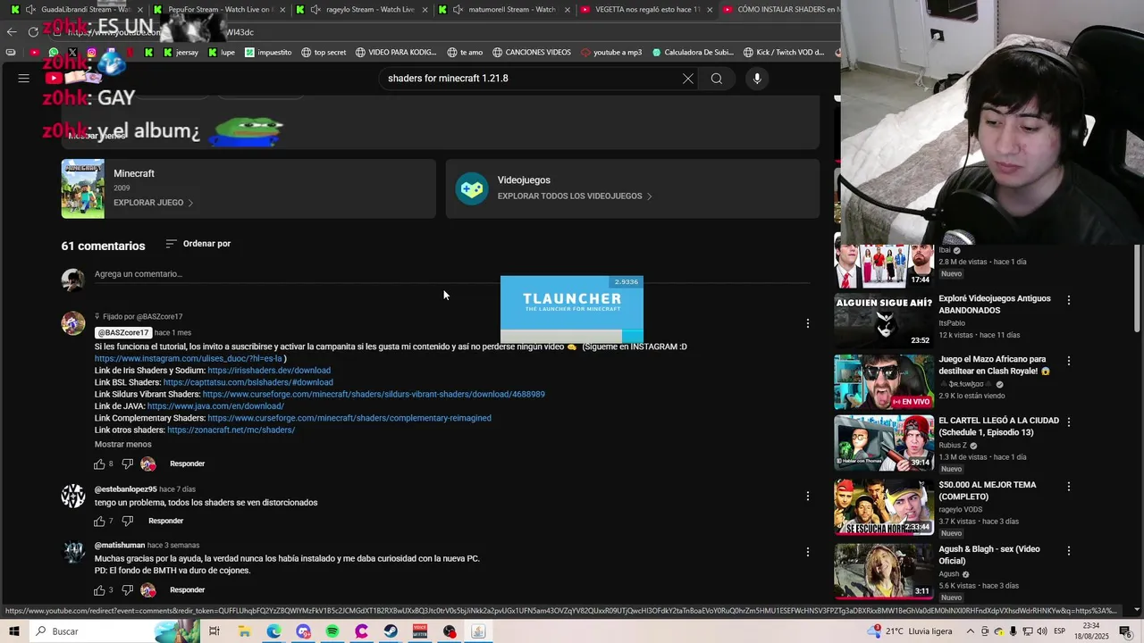Clear the search box with the X icon
Image resolution: width=1144 pixels, height=643 pixels.
point(688,79)
